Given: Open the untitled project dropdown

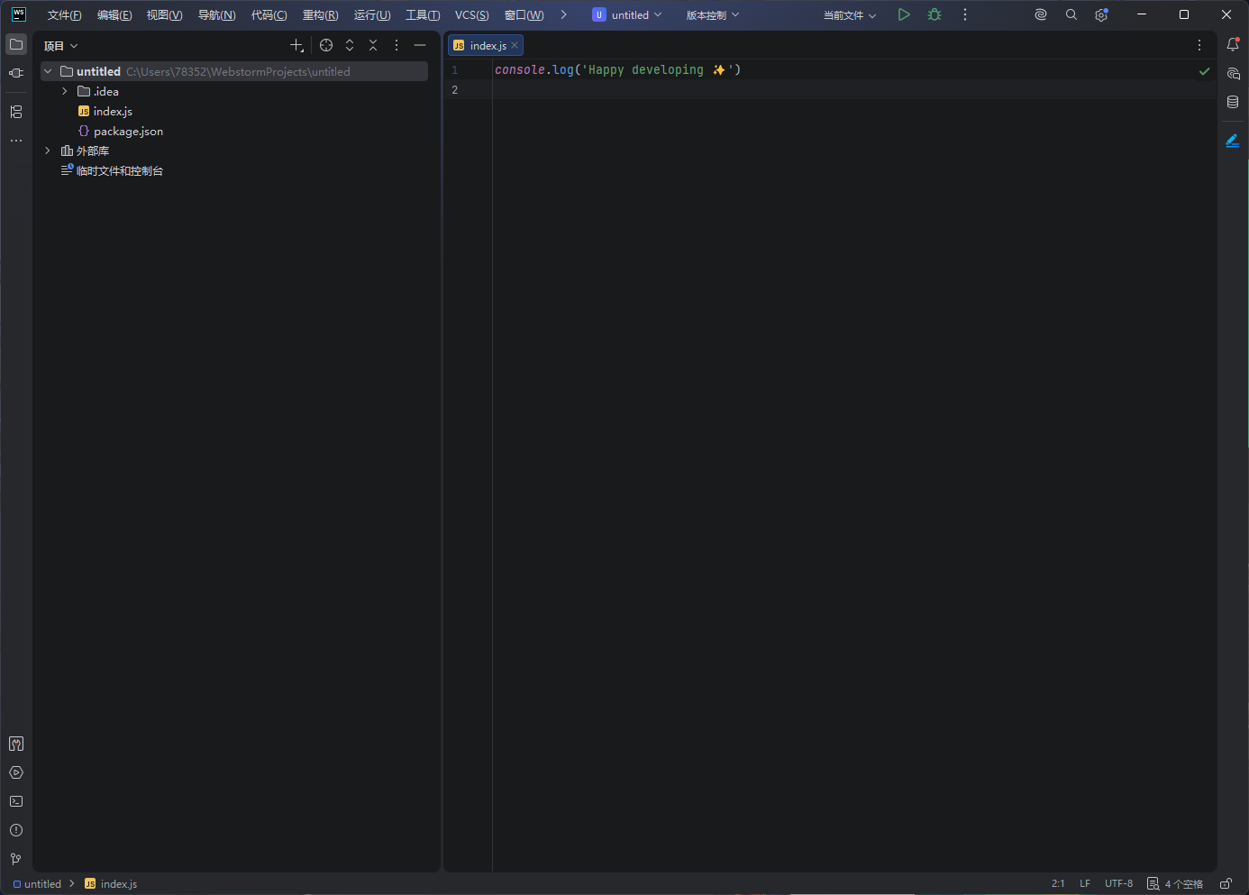Looking at the screenshot, I should (627, 14).
